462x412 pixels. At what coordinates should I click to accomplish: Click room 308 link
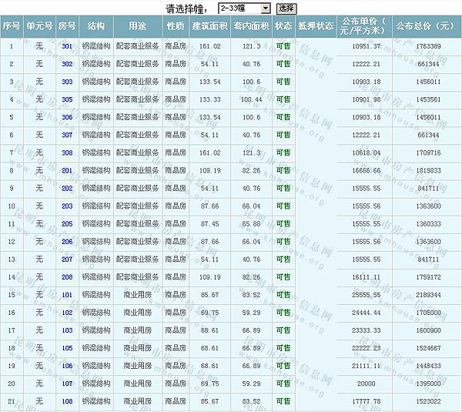tap(67, 152)
